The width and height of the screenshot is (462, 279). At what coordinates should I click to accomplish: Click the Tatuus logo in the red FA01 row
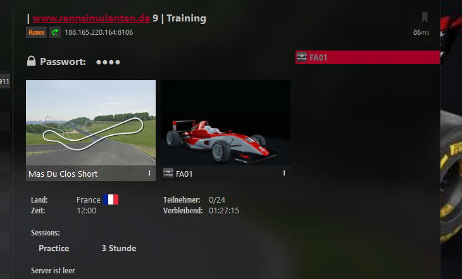pyautogui.click(x=302, y=57)
